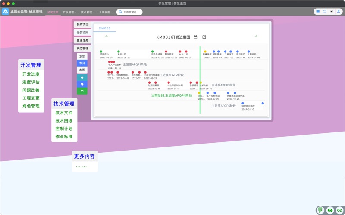Open the user profile icon
Screen dimensions: 345x215
(x=339, y=12)
